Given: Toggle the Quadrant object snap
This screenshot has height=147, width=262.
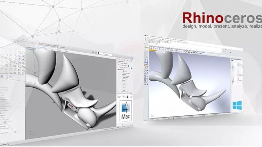Looking at the screenshot, I should coord(4,110).
